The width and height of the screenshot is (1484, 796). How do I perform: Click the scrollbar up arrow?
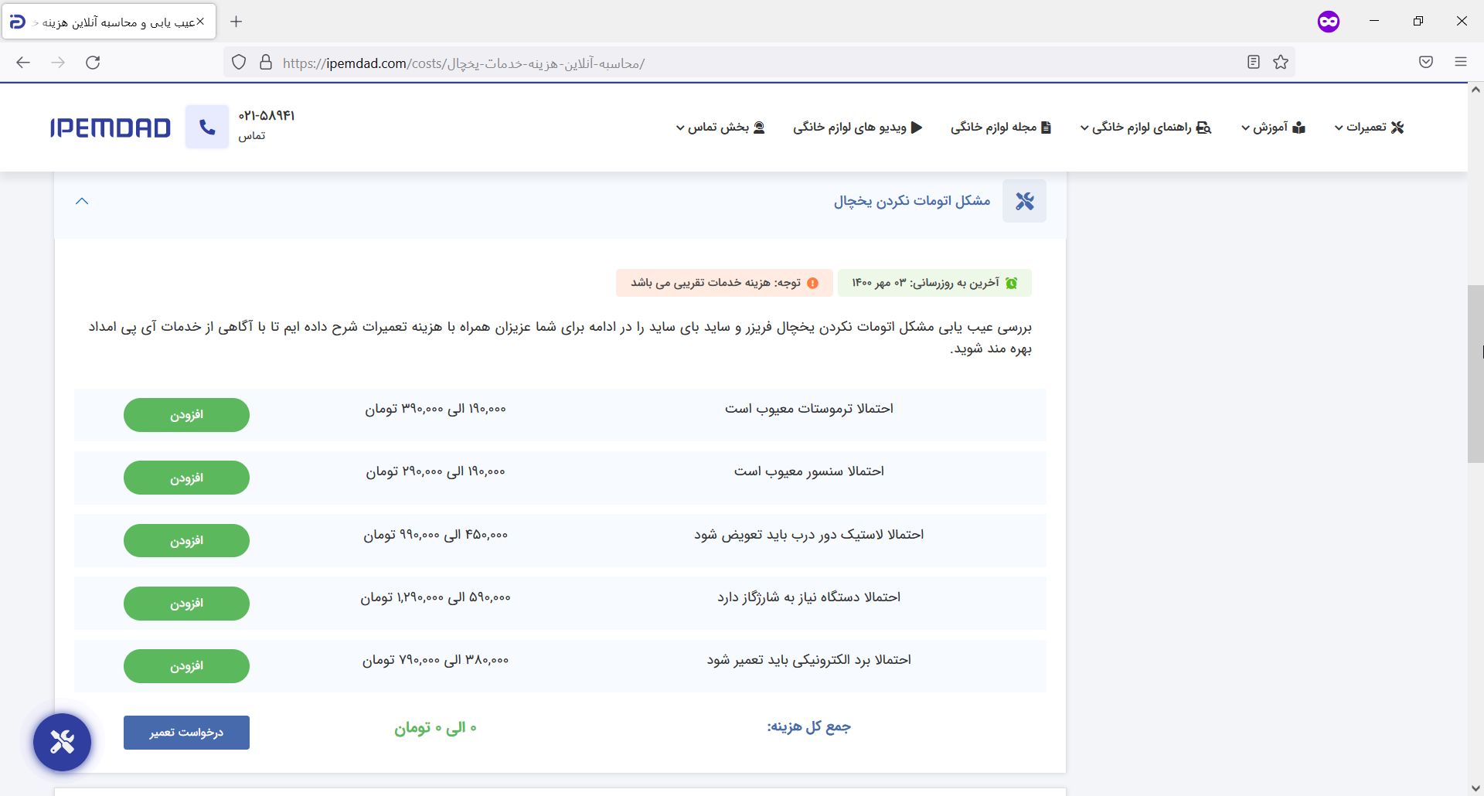[x=1475, y=90]
